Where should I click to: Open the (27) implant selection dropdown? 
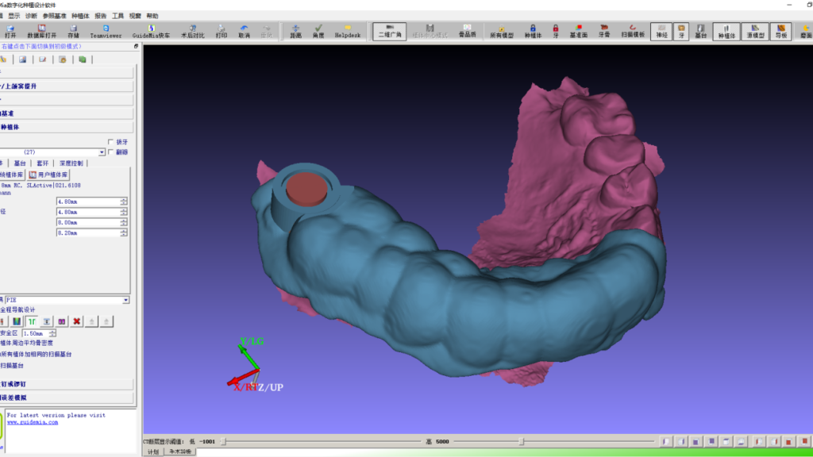pos(102,152)
